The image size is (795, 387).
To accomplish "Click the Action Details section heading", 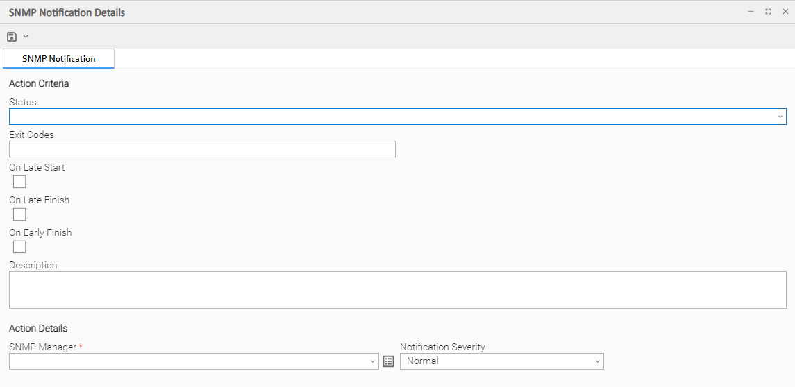I will pyautogui.click(x=38, y=329).
